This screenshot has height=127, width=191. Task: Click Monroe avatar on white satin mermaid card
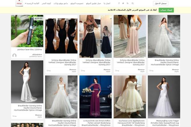tap(15, 116)
